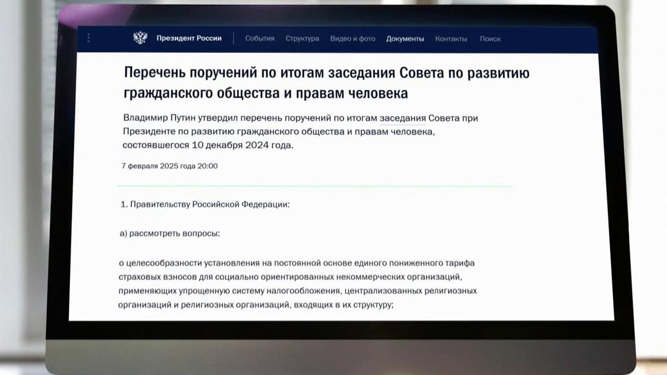This screenshot has width=667, height=375.
Task: Open the Видео и фото section
Action: 353,39
